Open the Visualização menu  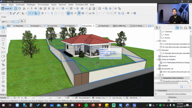20,4
